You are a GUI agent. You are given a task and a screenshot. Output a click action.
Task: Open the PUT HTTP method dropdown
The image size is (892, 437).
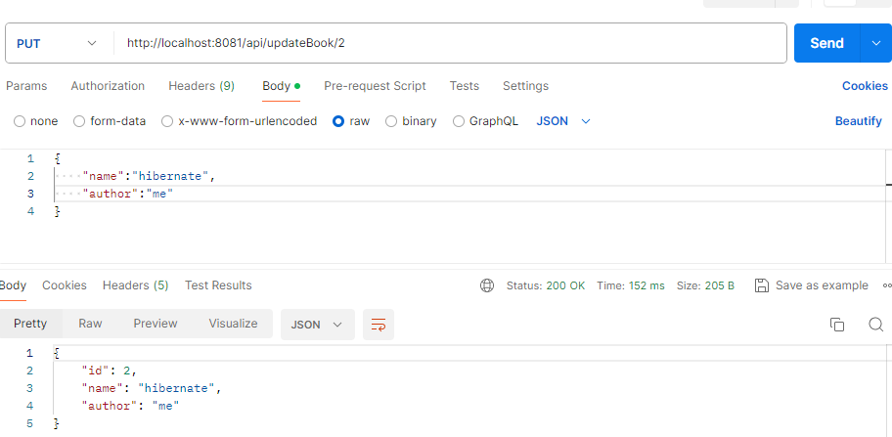tap(57, 43)
